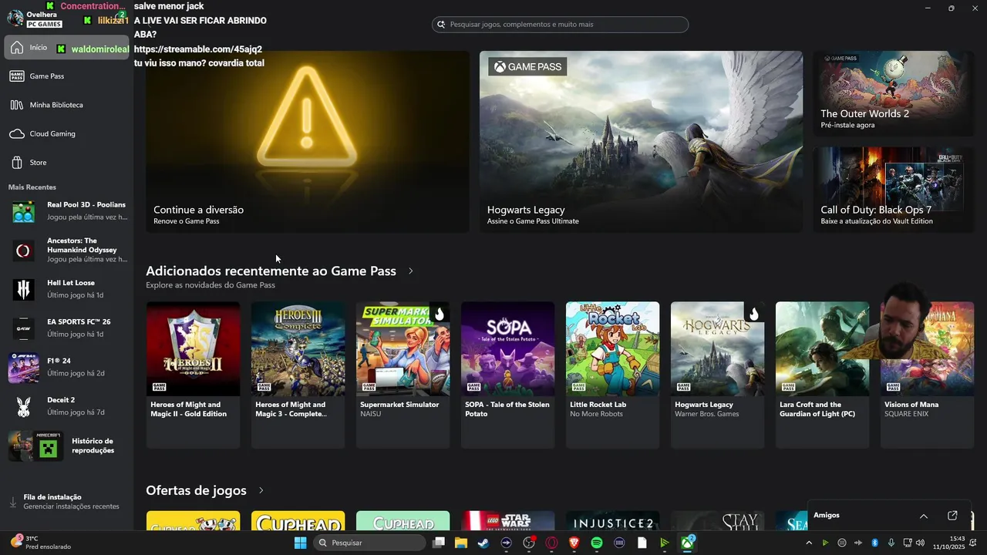The image size is (987, 555).
Task: Open Heroes of Might and Magic 3 card
Action: [298, 375]
